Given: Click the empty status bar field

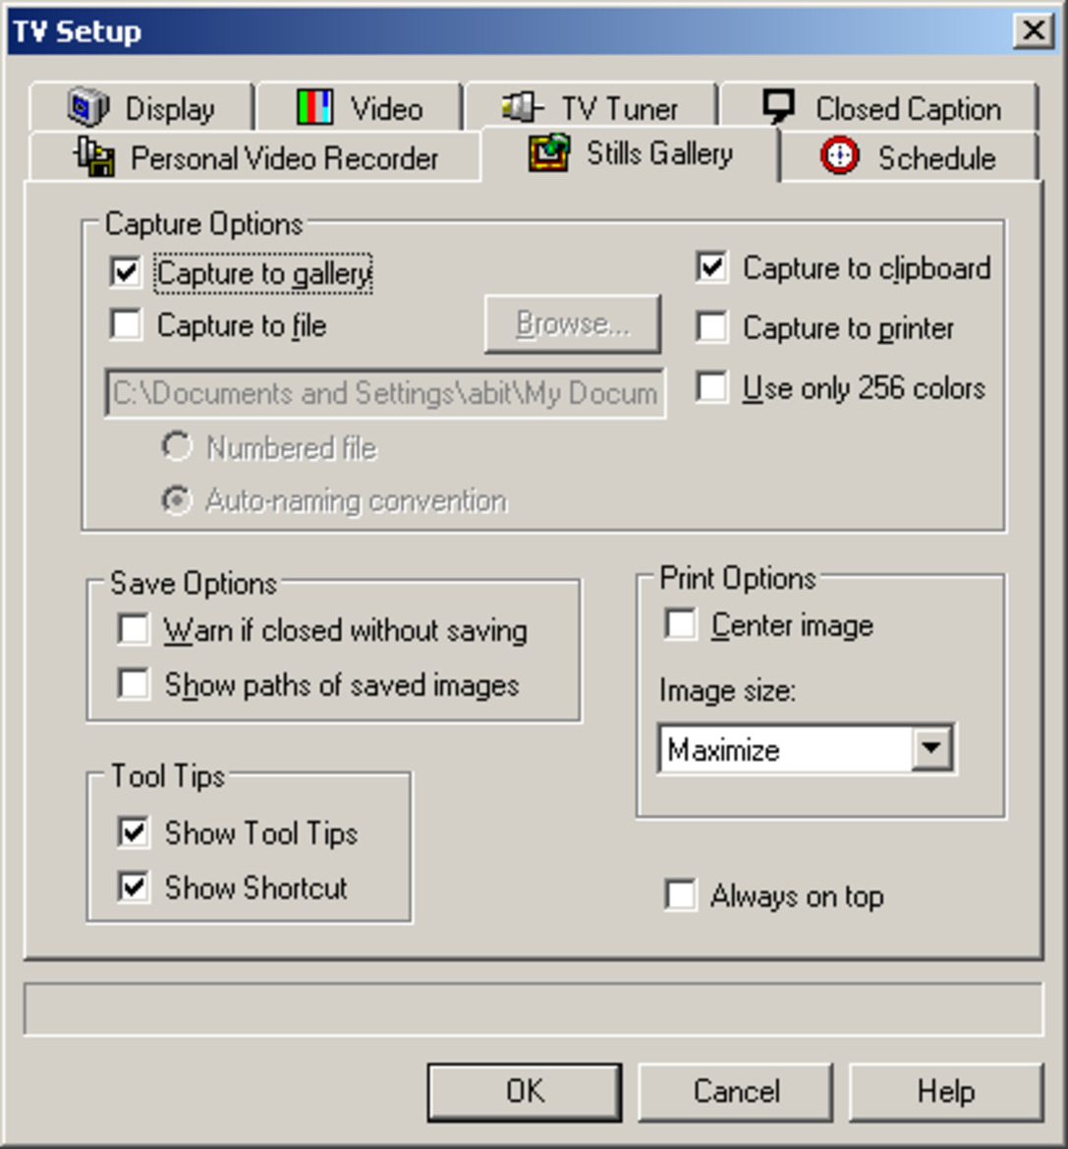Looking at the screenshot, I should 534,1009.
